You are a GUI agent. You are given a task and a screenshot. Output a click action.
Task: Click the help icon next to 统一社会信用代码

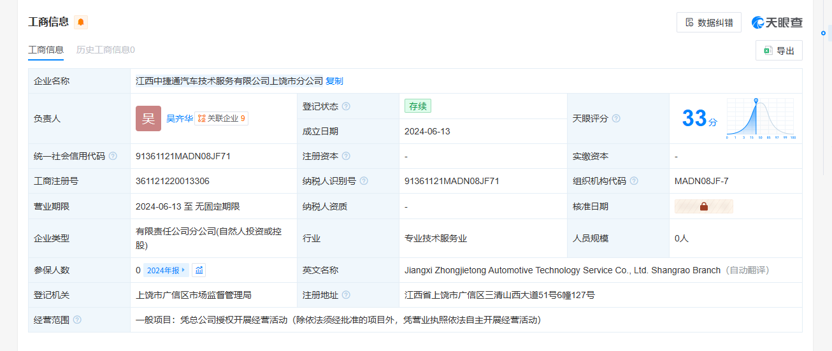point(113,156)
